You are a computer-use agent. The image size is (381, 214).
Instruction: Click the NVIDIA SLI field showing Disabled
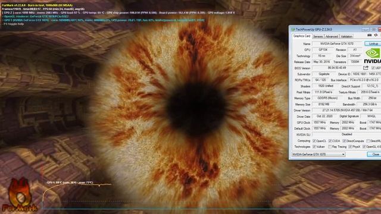pos(346,134)
